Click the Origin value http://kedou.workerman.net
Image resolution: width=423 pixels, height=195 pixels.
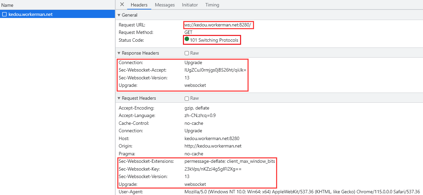[x=213, y=146]
